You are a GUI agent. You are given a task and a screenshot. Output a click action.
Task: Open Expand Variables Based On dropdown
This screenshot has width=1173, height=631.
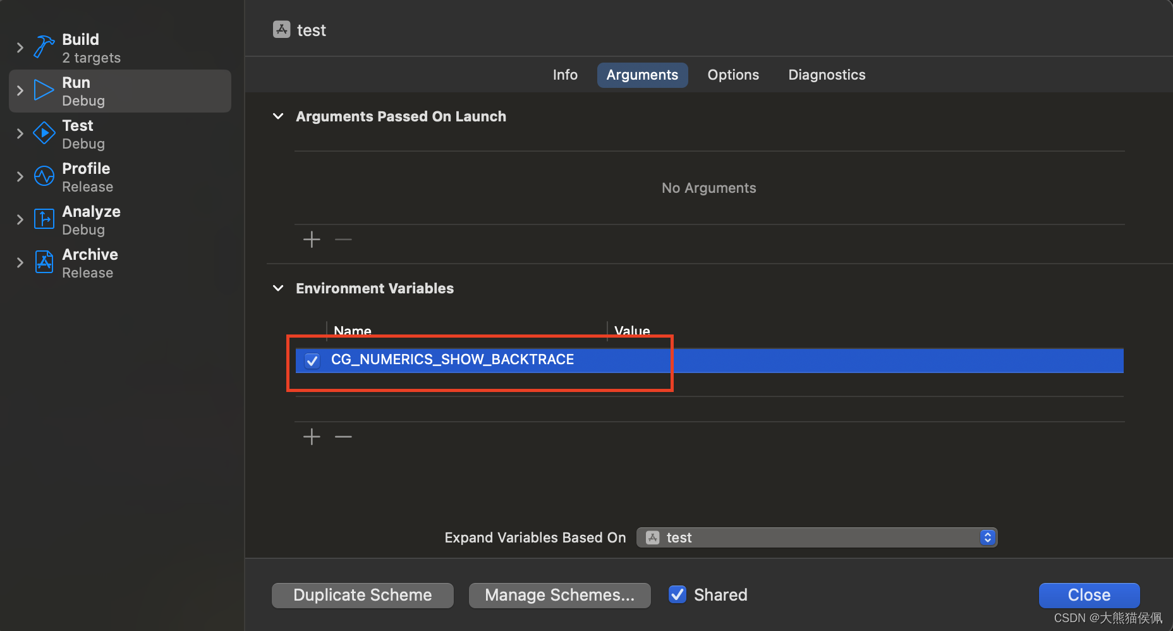(817, 537)
